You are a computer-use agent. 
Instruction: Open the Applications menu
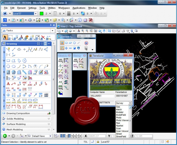pos(79,8)
